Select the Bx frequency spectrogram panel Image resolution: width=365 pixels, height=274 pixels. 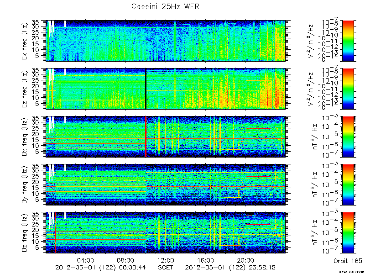(166, 137)
